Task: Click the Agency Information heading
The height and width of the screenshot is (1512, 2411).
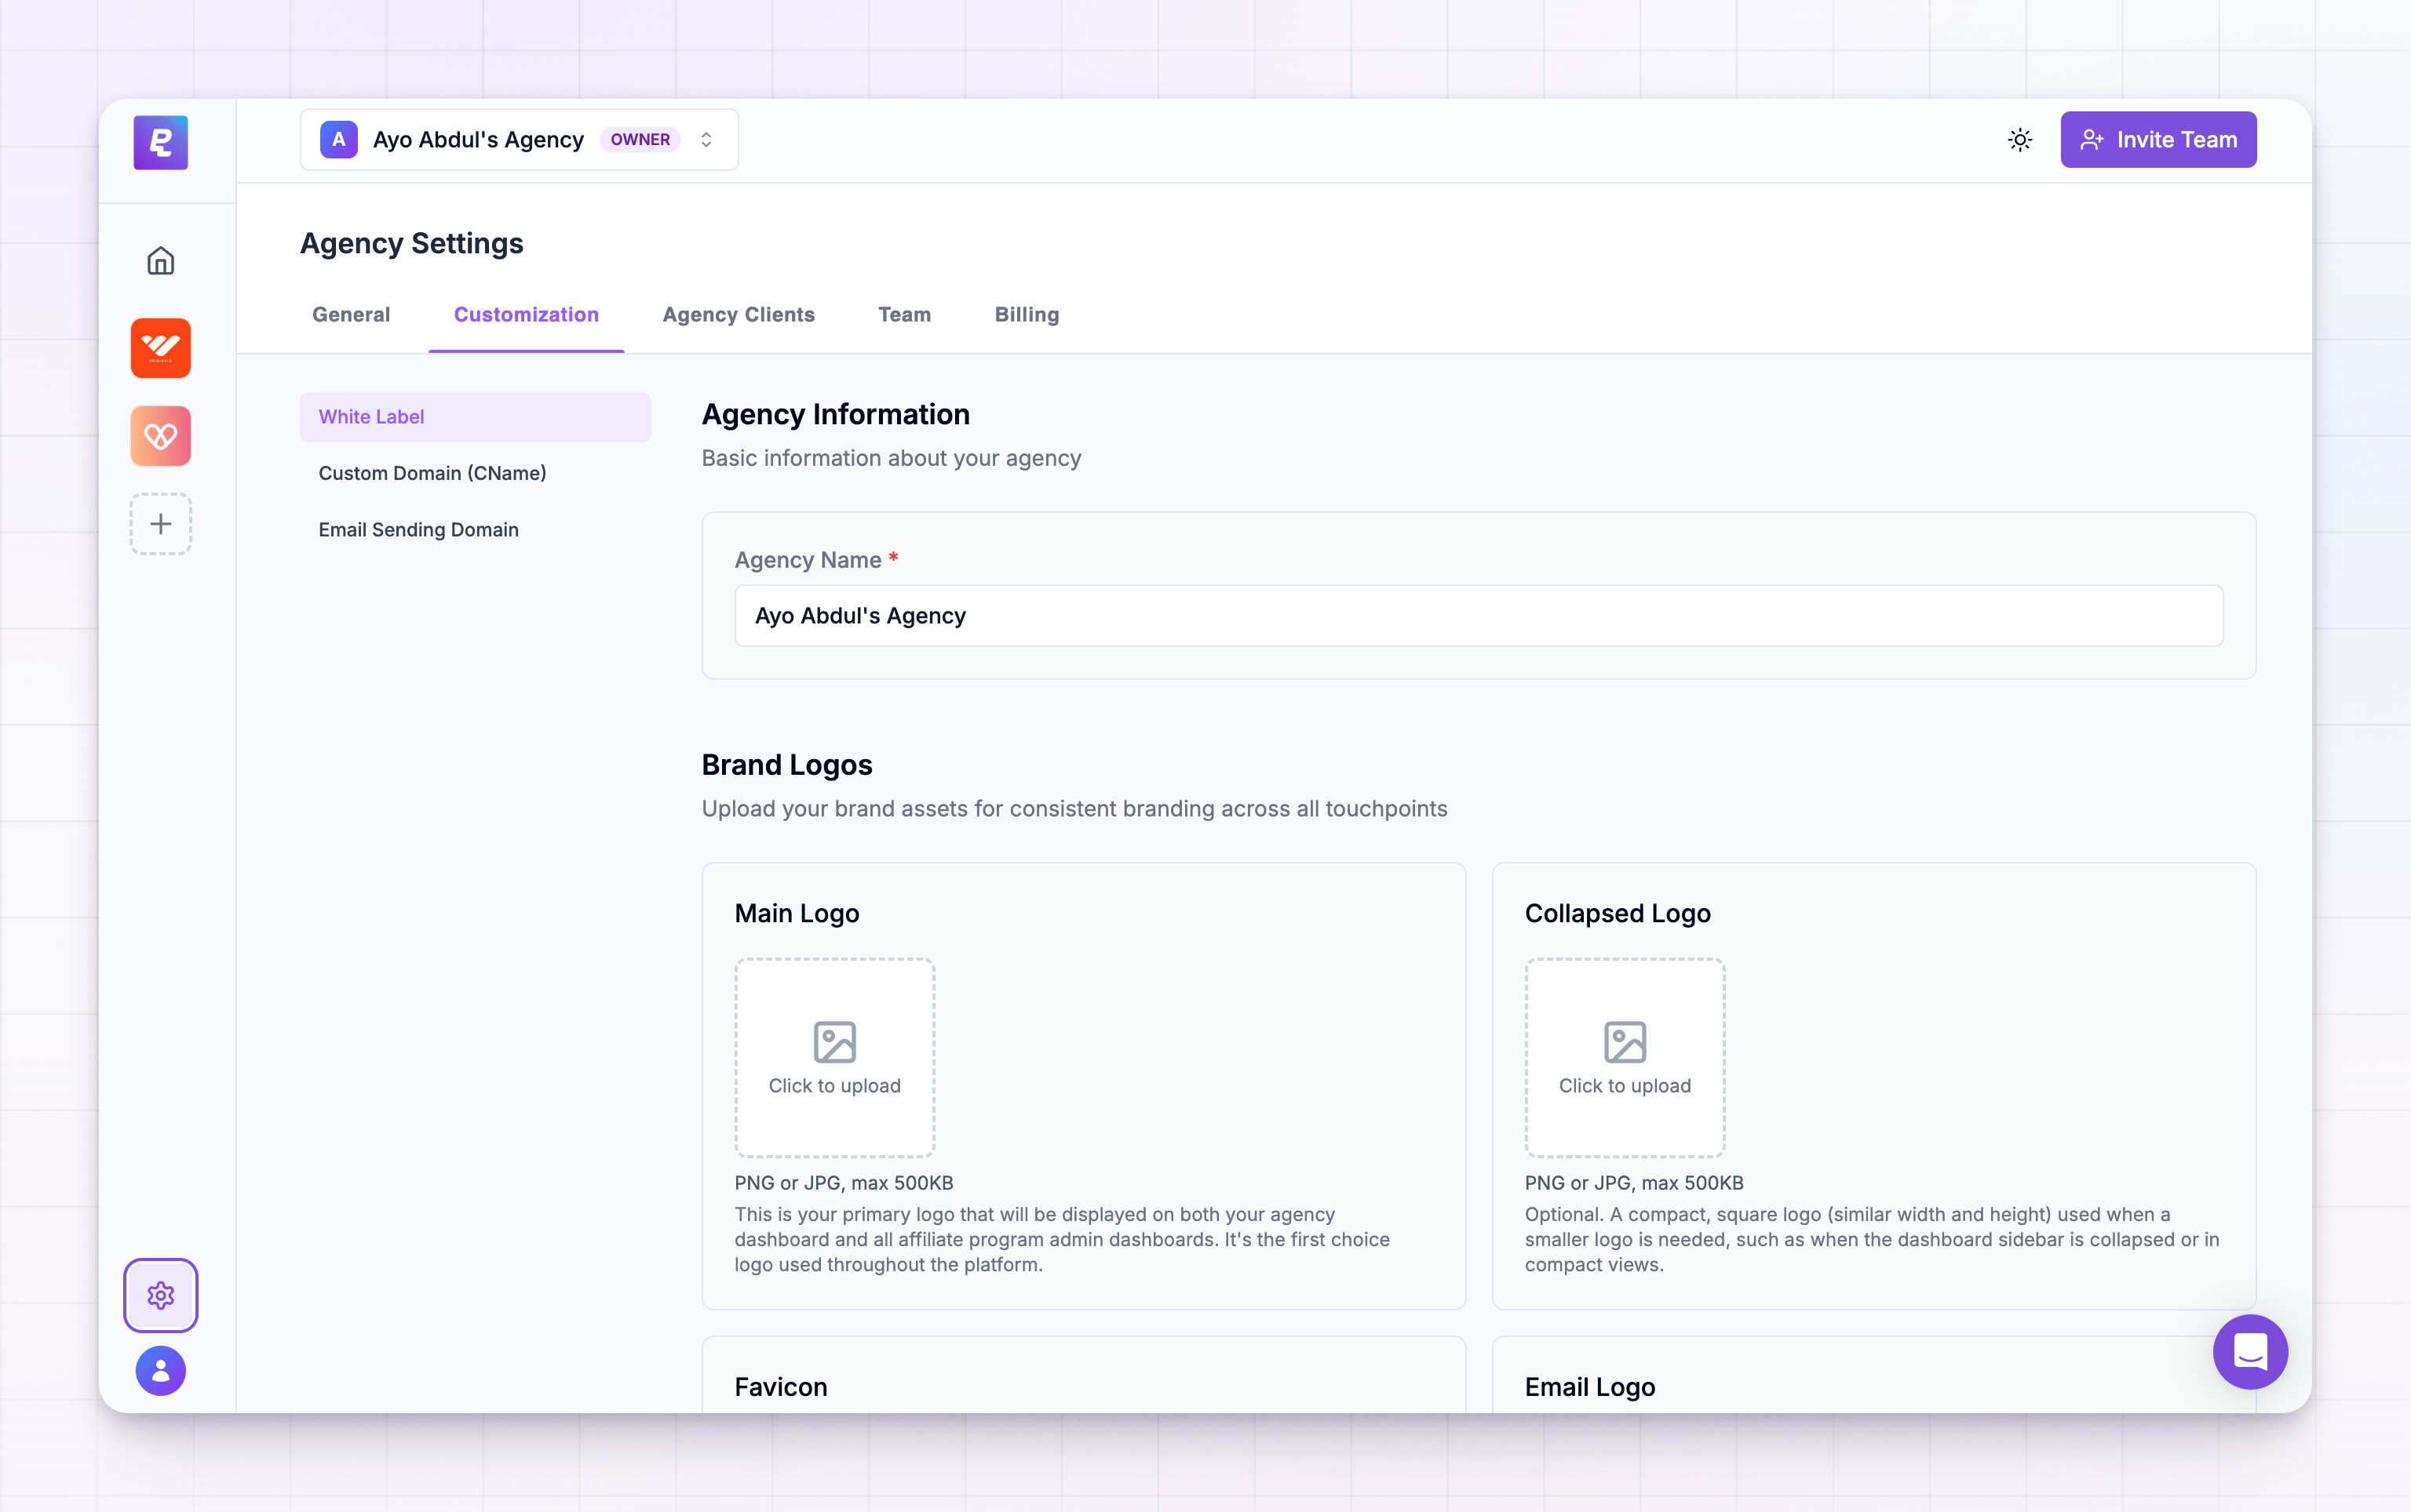Action: tap(836, 415)
